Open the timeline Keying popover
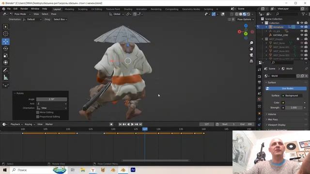The height and width of the screenshot is (174, 310). point(30,124)
